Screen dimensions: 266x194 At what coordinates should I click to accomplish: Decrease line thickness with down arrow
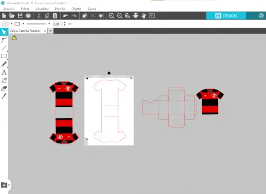[x=65, y=25]
